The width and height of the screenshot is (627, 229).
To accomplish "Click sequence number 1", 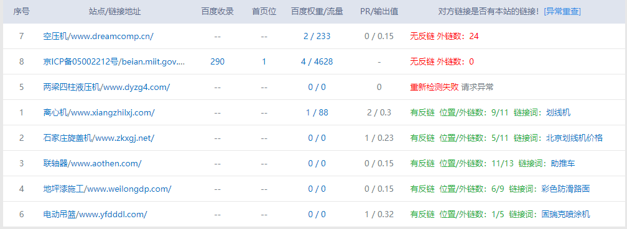I will pos(21,112).
